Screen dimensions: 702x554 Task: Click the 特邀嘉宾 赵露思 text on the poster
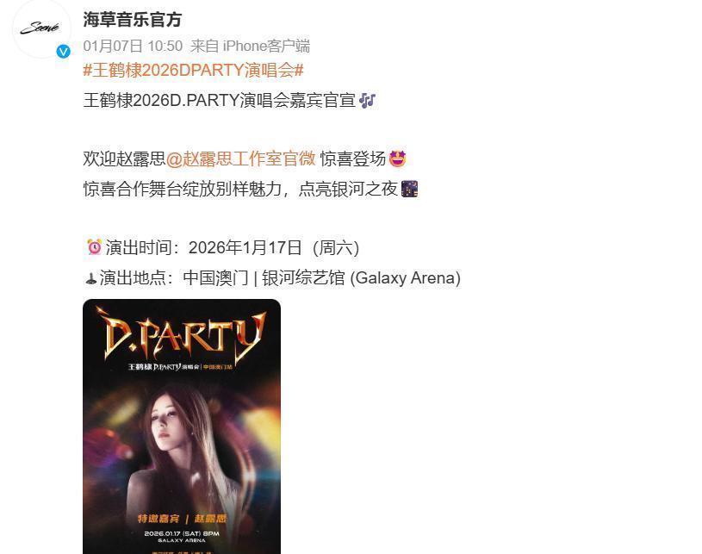[x=182, y=519]
